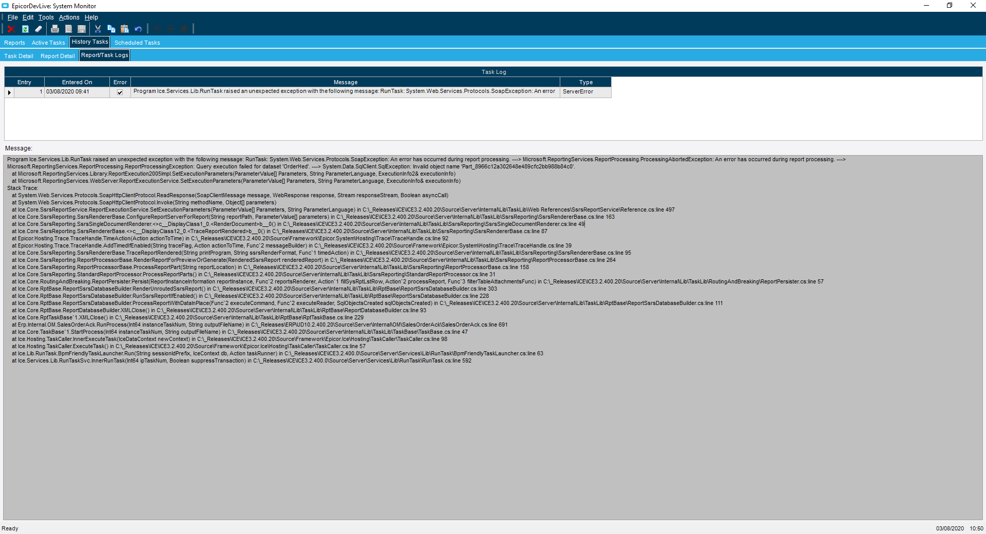This screenshot has width=986, height=534.
Task: Open the Task Detail sub-tab
Action: [18, 56]
